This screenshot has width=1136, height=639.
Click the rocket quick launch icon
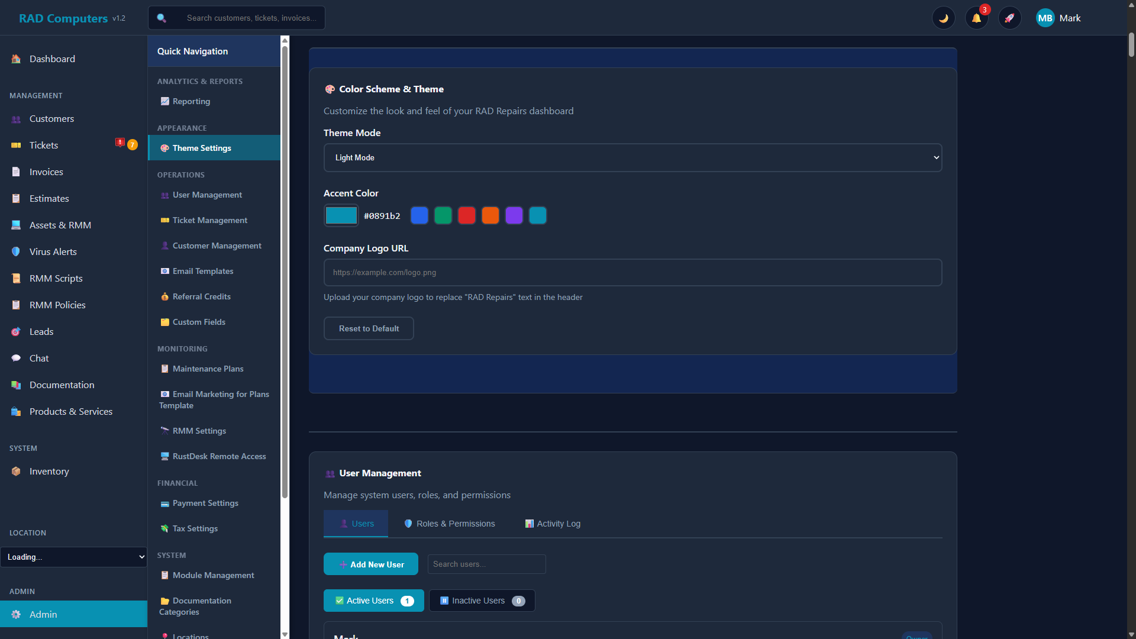point(1009,18)
